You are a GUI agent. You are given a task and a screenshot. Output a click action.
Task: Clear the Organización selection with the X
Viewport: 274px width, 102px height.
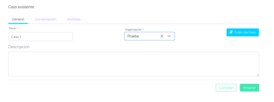162,36
